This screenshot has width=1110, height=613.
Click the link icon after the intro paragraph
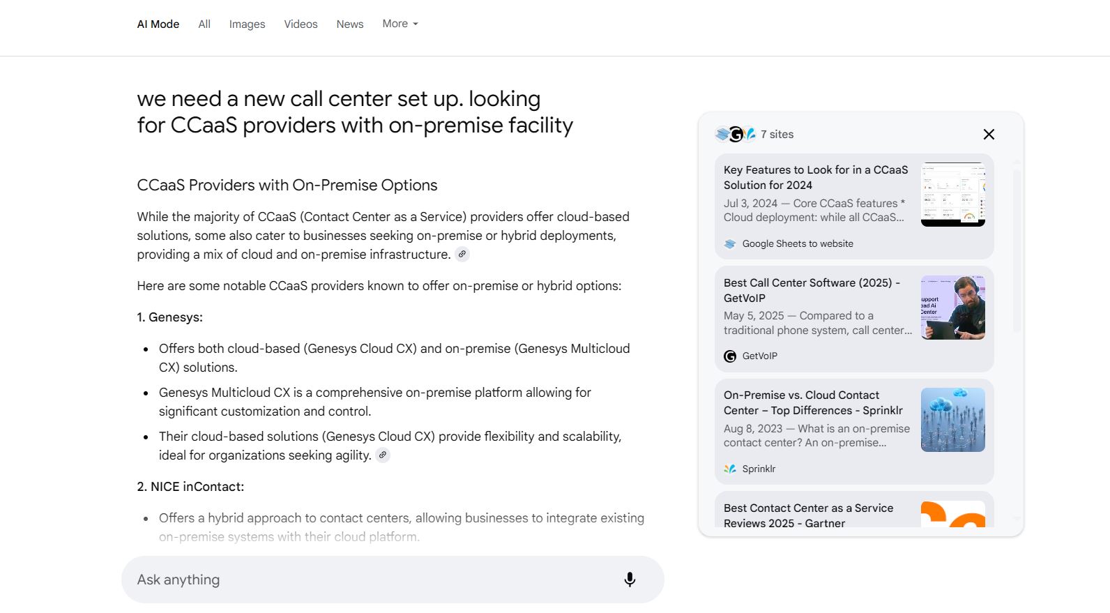coord(462,255)
